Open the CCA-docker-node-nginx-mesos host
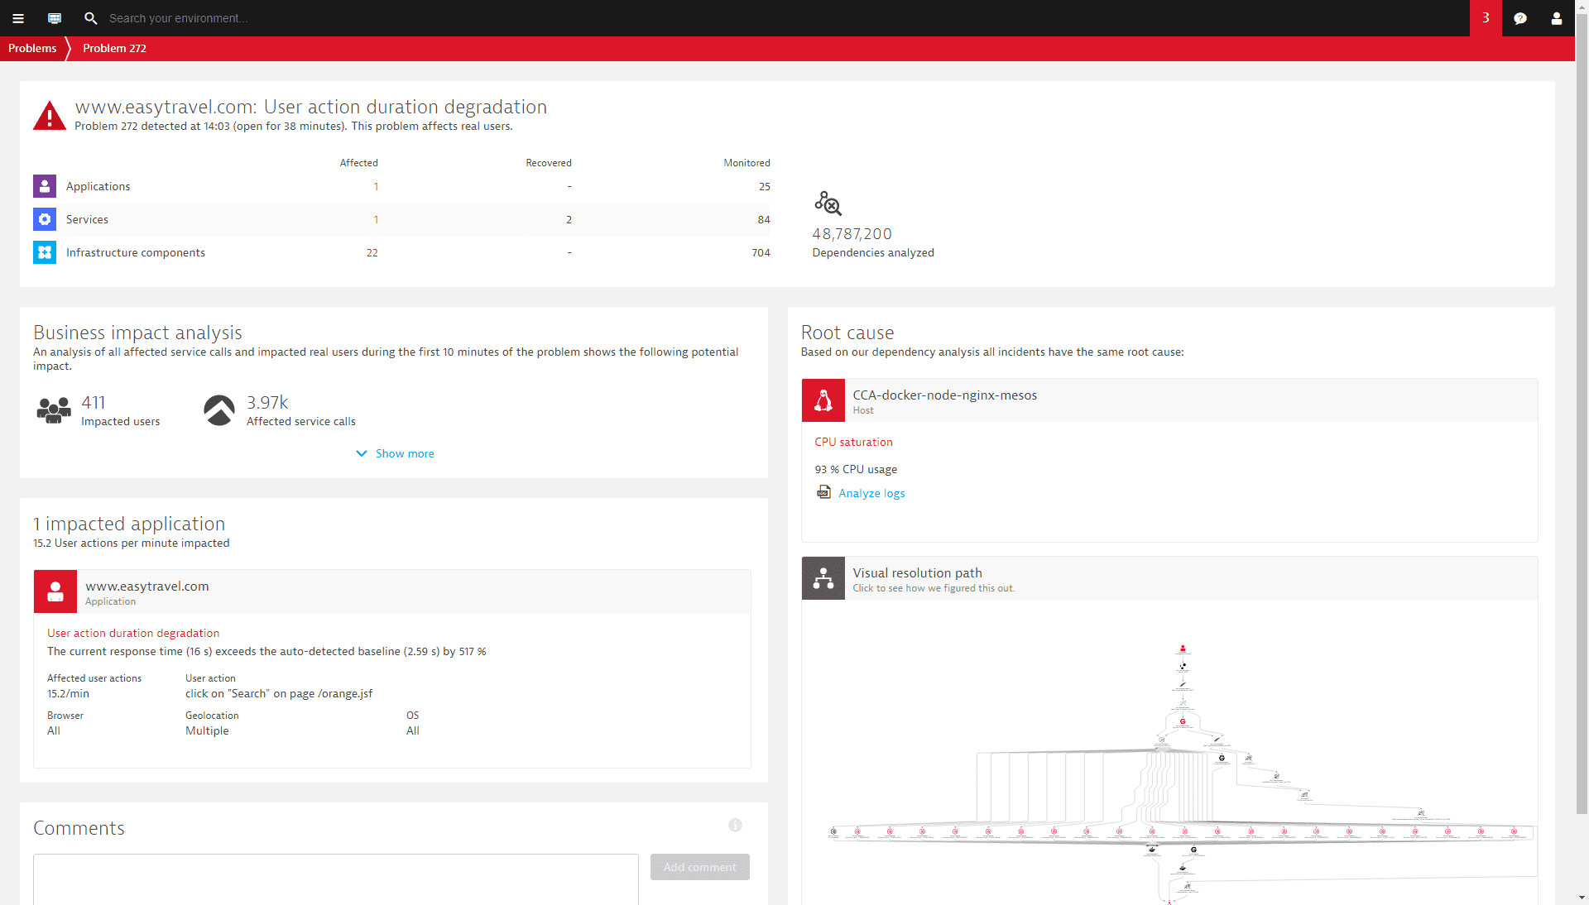 945,395
